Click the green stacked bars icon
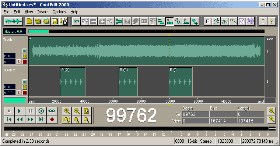Viewport: 280px width, 146px height. click(x=161, y=21)
